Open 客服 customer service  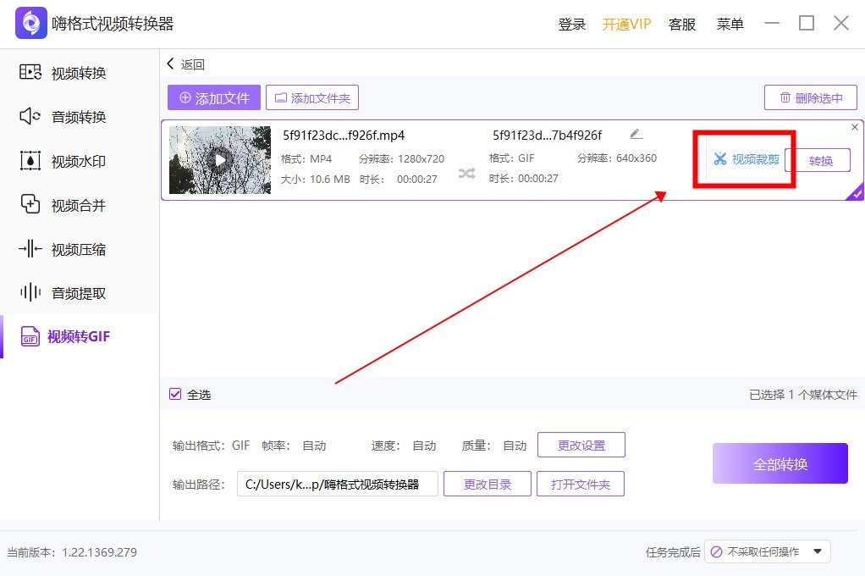click(682, 24)
